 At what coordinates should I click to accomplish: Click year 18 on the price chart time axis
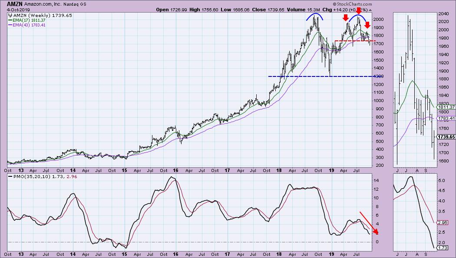pyautogui.click(x=279, y=170)
